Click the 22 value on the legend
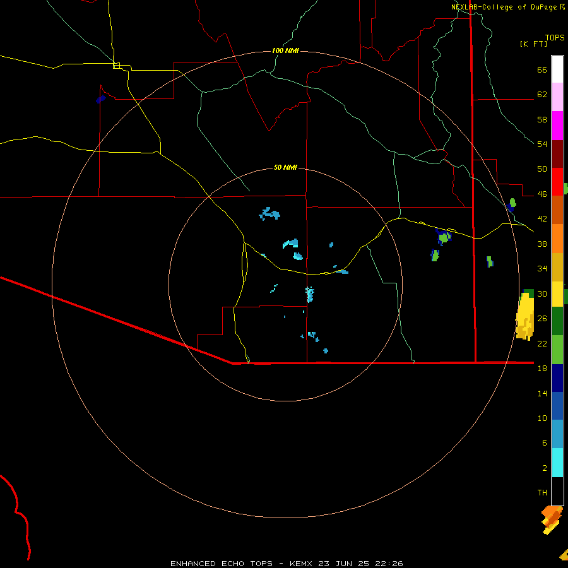568x568 pixels. point(542,343)
